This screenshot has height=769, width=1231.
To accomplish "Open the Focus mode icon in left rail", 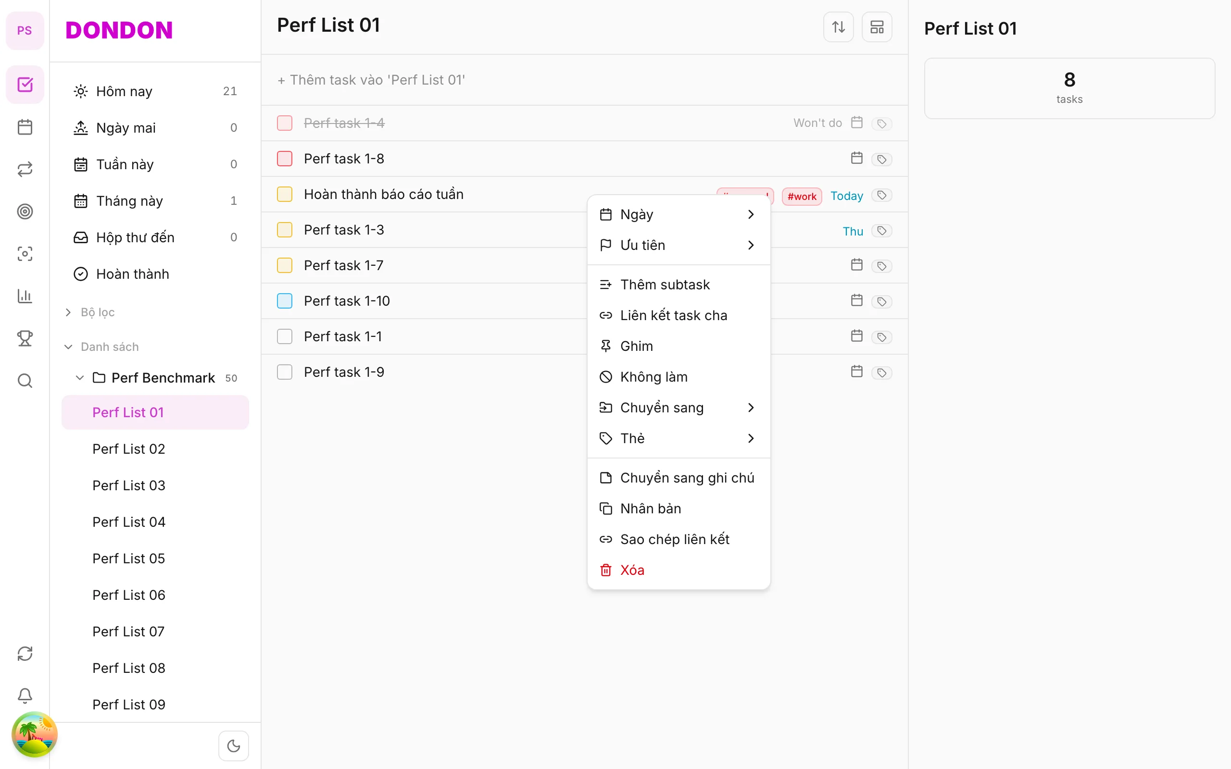I will coord(25,253).
